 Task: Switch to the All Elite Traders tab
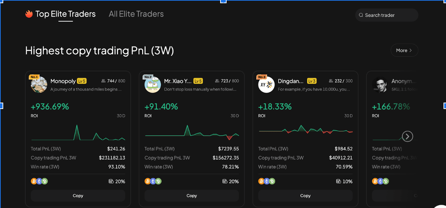pos(136,14)
